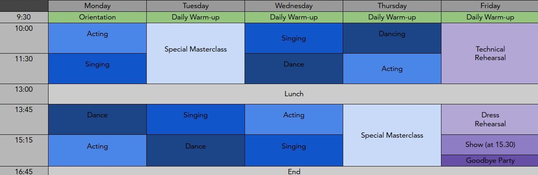Click the Dress Rehearsal cell
Image resolution: width=538 pixels, height=175 pixels.
click(490, 119)
